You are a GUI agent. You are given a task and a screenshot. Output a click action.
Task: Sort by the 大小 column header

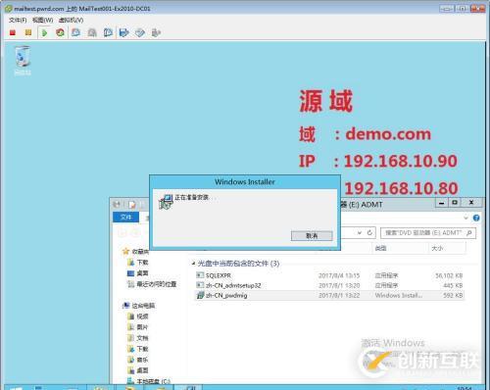[437, 248]
